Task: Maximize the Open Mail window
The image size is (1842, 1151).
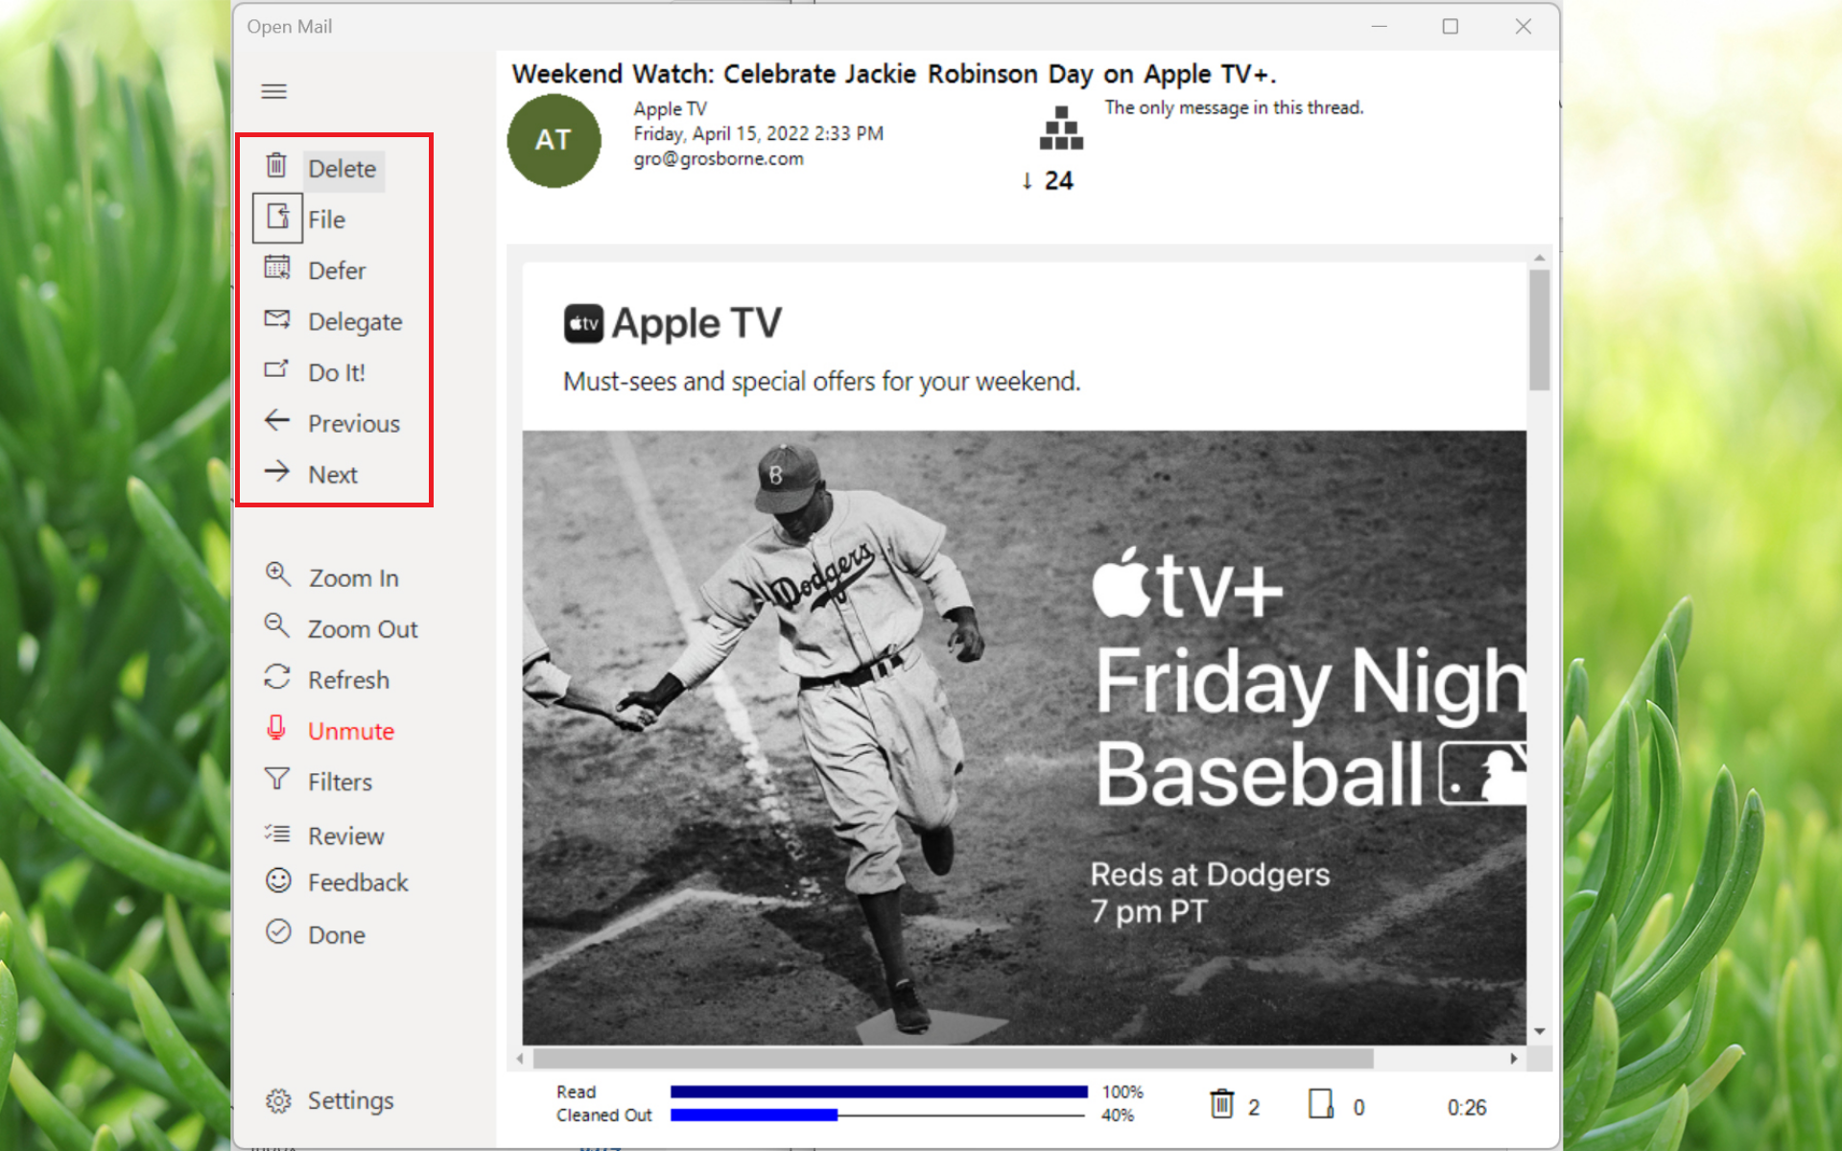Action: (x=1451, y=27)
